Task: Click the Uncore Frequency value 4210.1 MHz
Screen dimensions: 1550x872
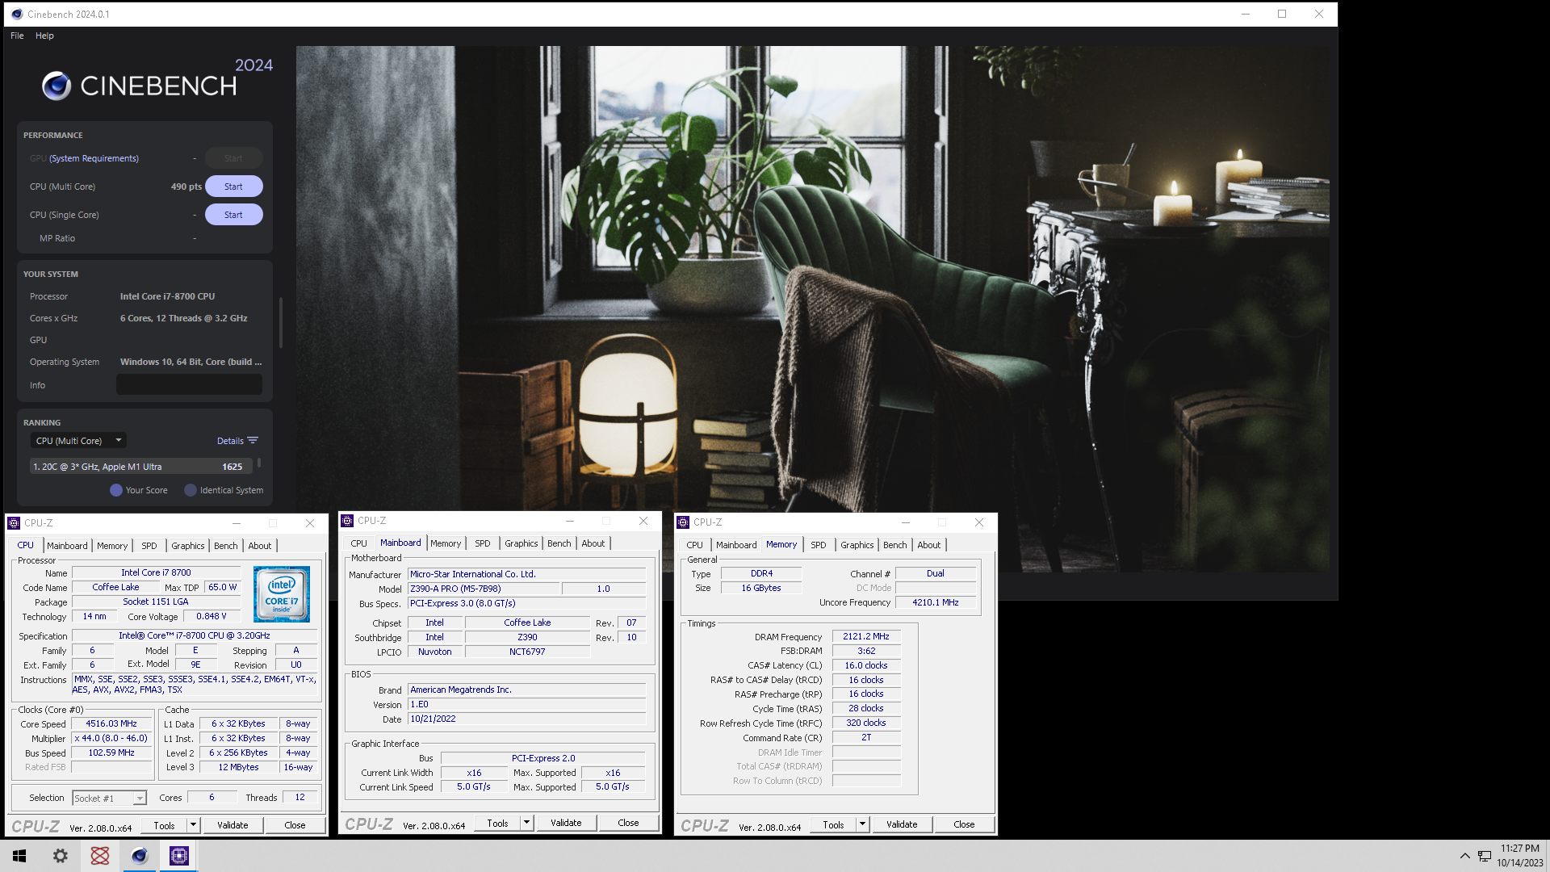Action: [x=936, y=603]
